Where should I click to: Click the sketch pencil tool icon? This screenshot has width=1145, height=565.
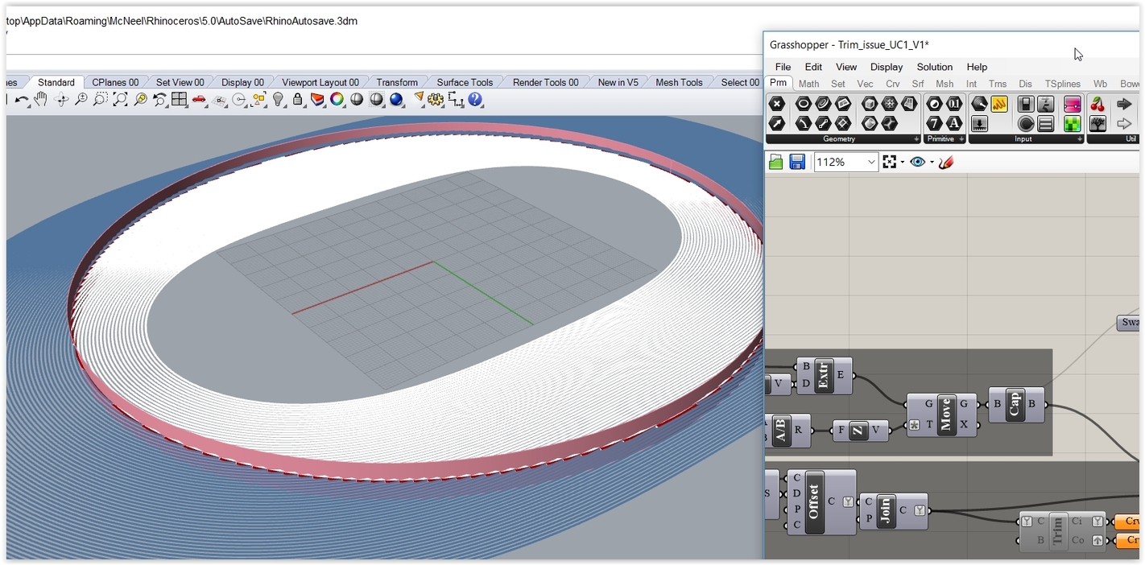[x=946, y=162]
